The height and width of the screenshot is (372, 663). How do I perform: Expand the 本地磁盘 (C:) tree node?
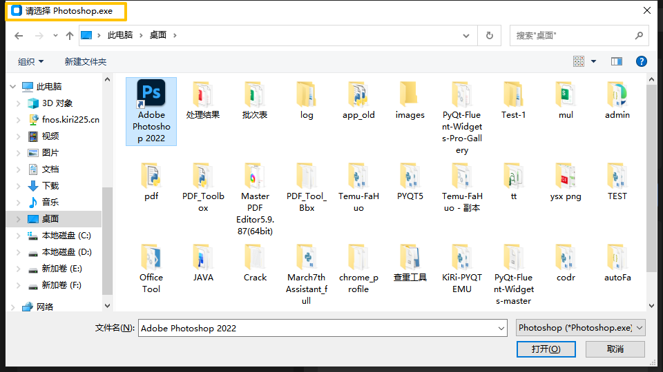[18, 236]
